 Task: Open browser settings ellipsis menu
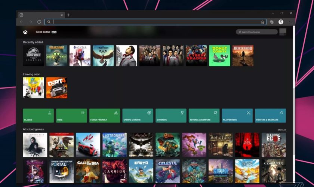tap(290, 22)
